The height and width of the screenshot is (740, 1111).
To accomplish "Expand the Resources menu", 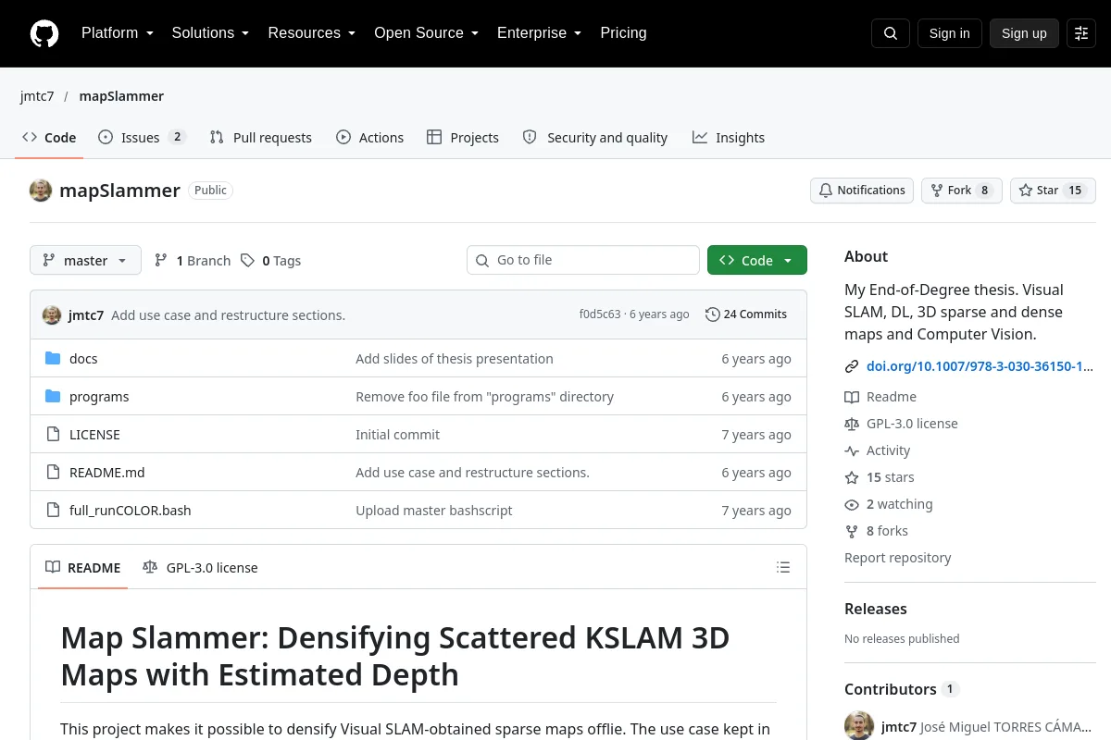I will pos(312,33).
